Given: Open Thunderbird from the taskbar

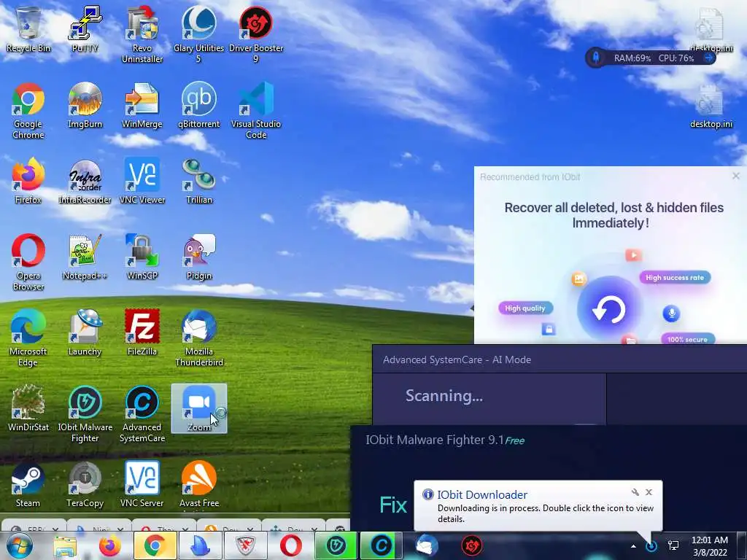Looking at the screenshot, I should click(x=426, y=545).
